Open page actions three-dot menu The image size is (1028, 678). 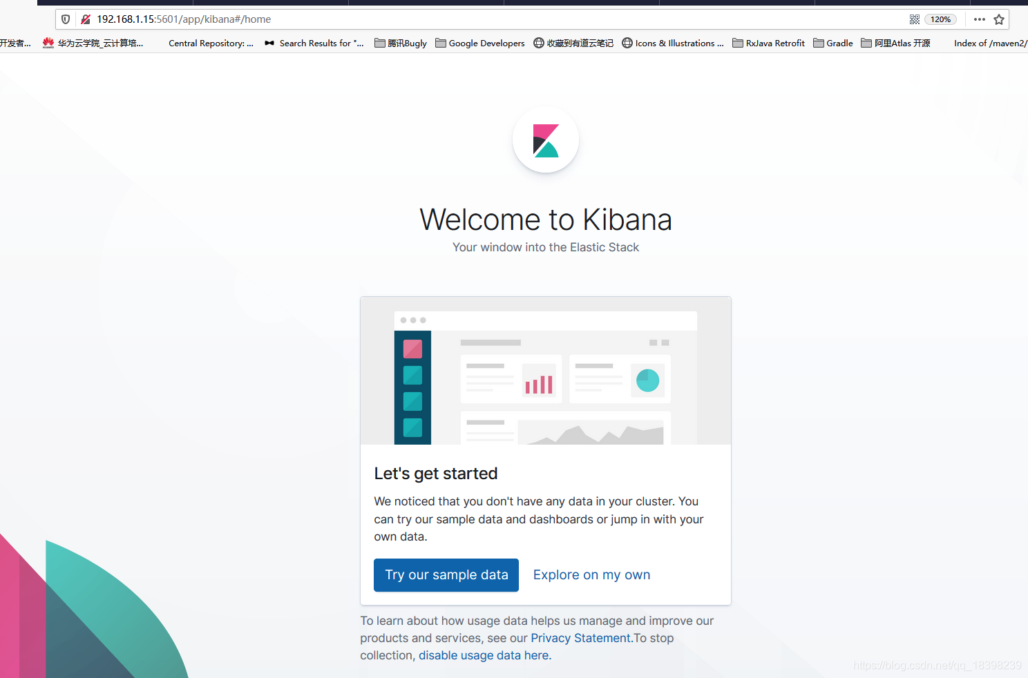coord(980,19)
